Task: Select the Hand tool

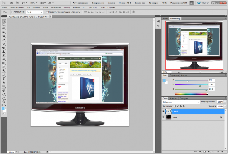Action: (x=4, y=98)
